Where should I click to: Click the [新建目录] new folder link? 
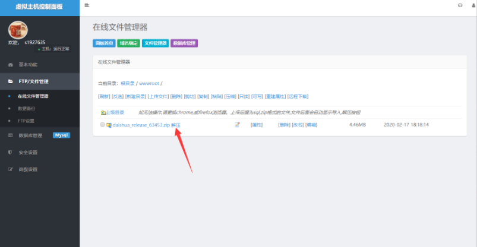coord(135,96)
